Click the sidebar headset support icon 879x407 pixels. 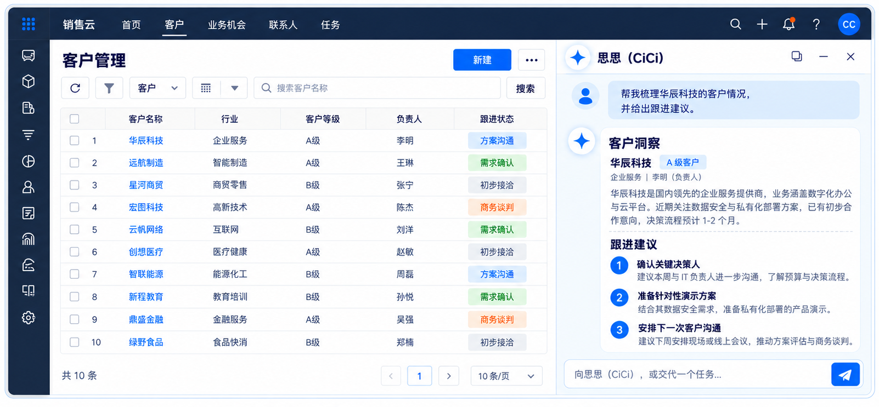pyautogui.click(x=29, y=265)
